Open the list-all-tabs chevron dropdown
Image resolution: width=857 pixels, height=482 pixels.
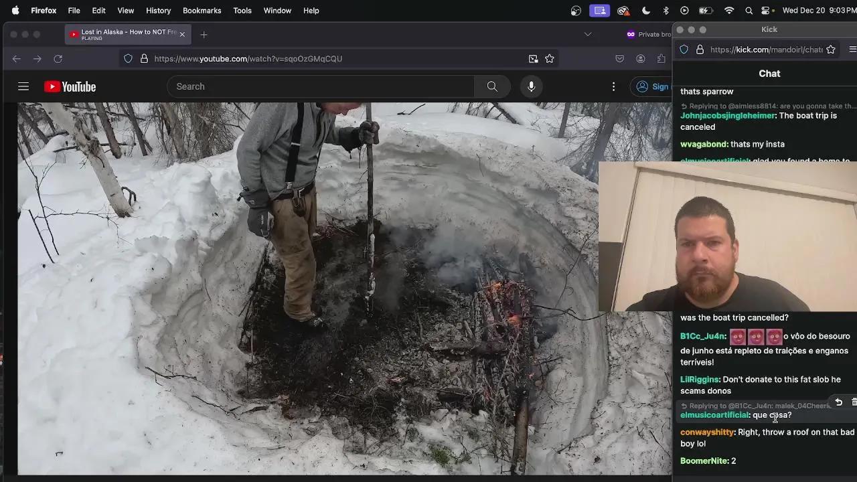[588, 33]
